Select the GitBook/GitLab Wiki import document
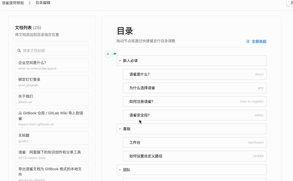 pyautogui.click(x=52, y=118)
